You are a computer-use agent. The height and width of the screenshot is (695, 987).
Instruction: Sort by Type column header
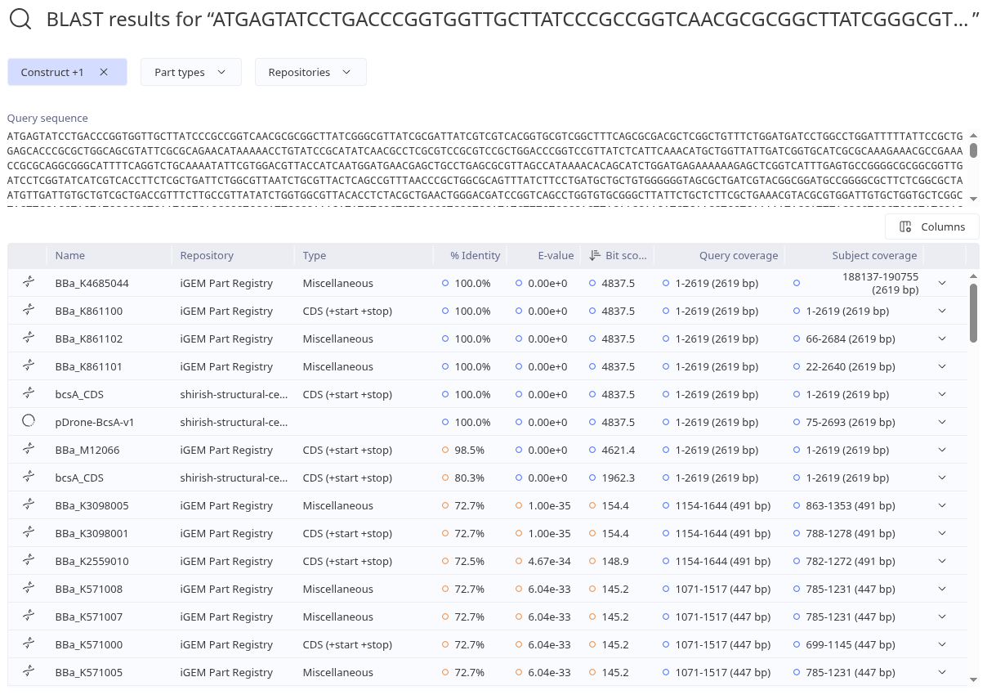[x=315, y=255]
